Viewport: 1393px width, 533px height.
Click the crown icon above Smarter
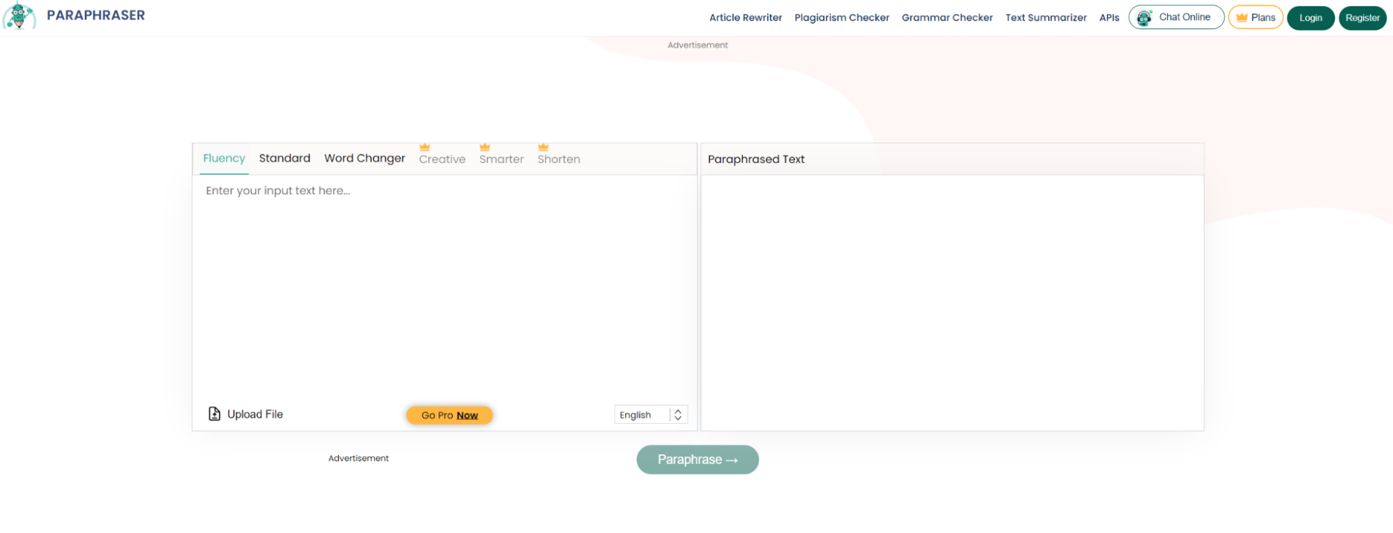click(x=485, y=147)
